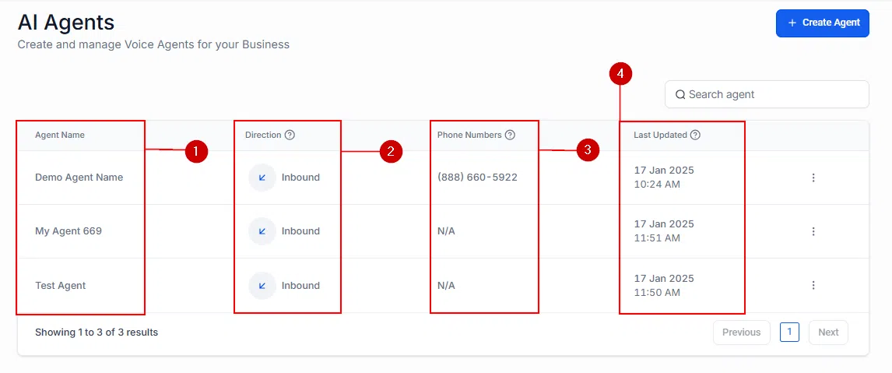Click the Create Agent button
Viewport: 892px width, 373px height.
tap(822, 23)
